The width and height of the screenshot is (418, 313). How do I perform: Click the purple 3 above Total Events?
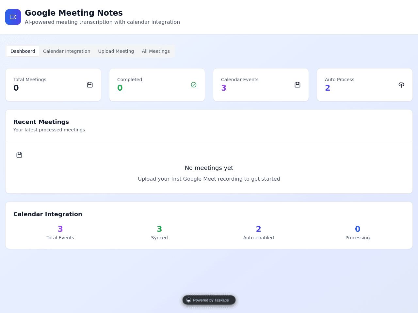coord(60,229)
